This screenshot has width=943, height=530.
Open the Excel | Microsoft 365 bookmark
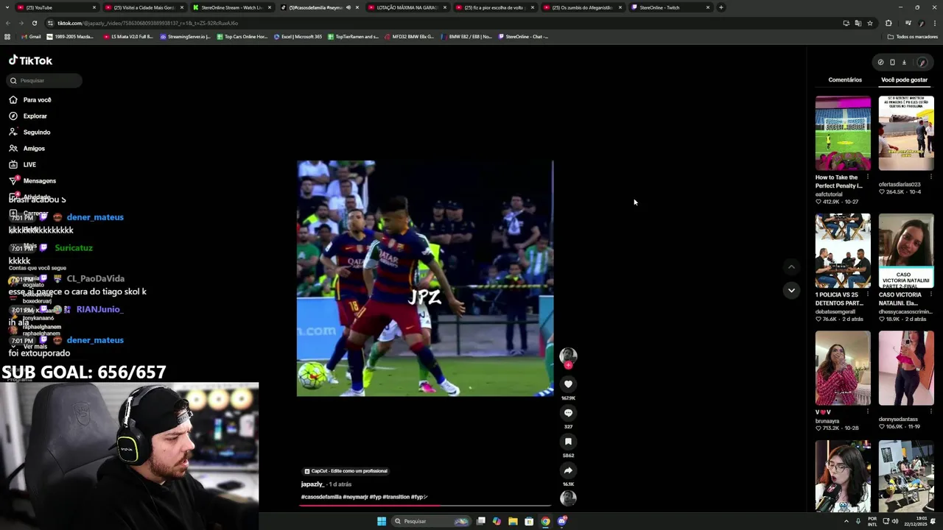[298, 37]
